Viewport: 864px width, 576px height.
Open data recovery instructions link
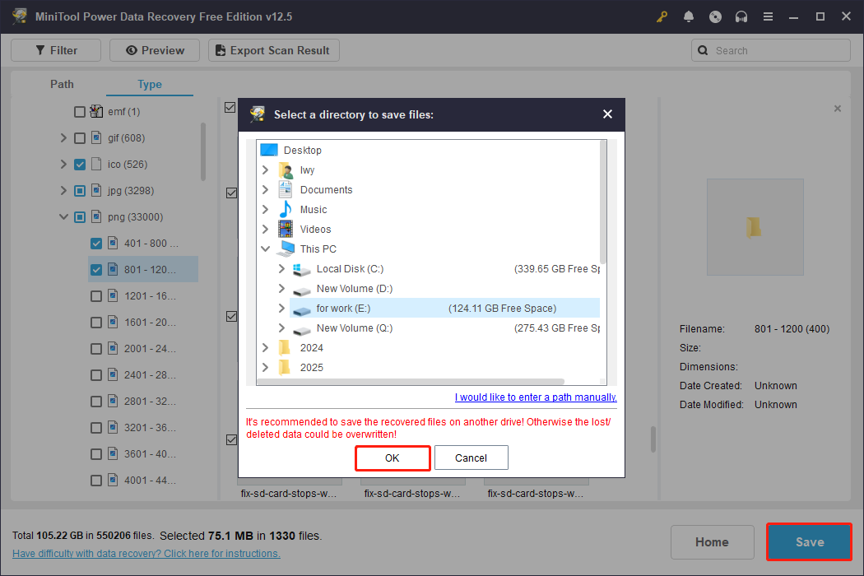tap(146, 554)
